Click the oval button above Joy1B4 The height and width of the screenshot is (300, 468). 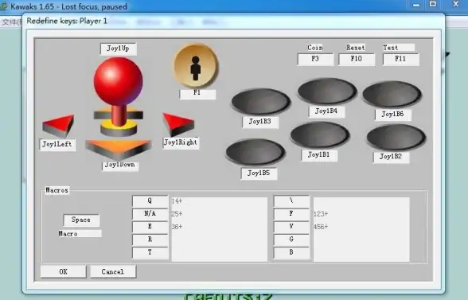pyautogui.click(x=327, y=92)
